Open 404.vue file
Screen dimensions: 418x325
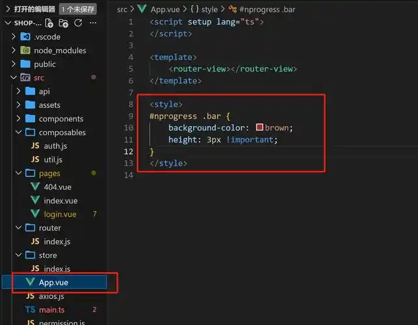click(58, 187)
